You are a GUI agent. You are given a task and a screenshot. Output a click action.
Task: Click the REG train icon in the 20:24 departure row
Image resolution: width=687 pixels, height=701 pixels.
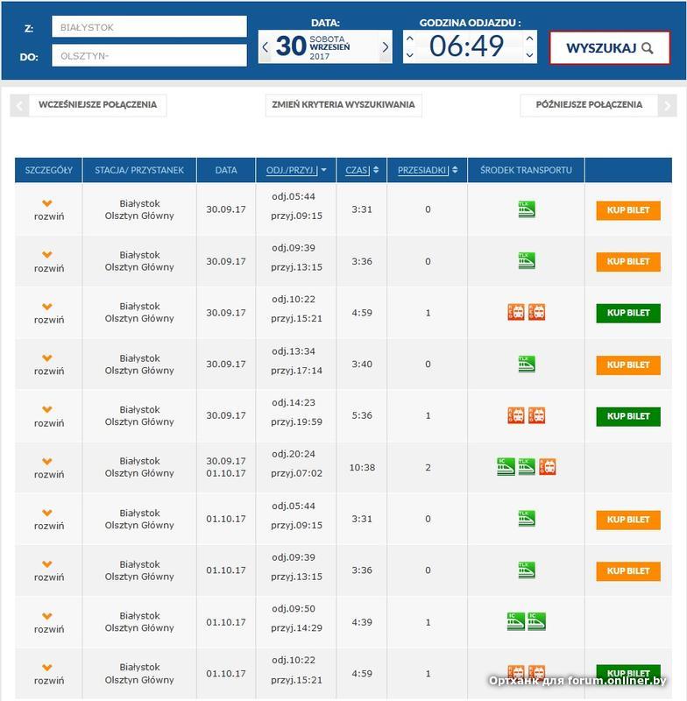[x=547, y=467]
